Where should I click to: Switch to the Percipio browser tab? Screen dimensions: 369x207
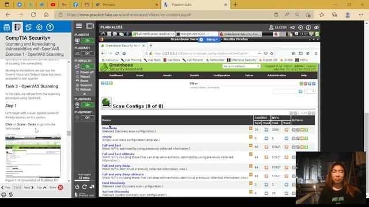[x=127, y=5]
